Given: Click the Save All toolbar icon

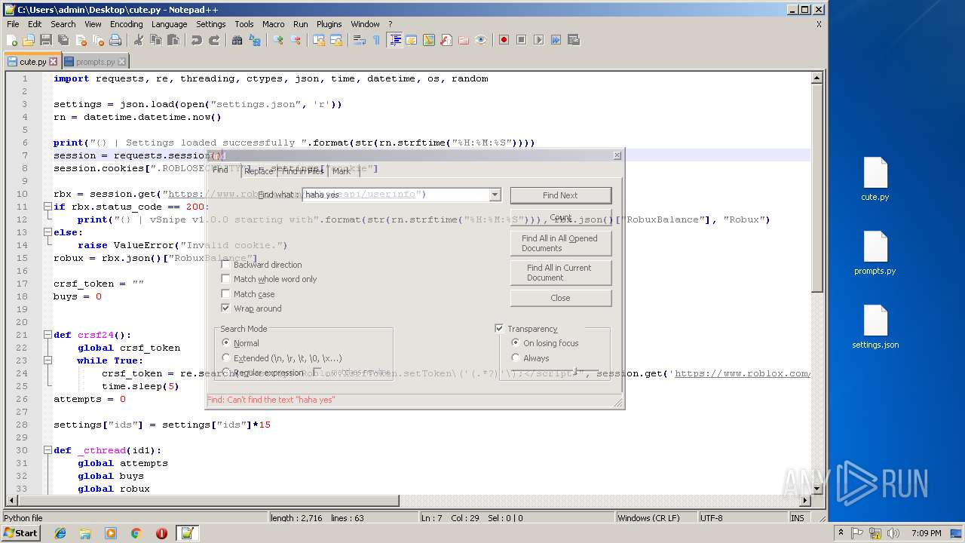Looking at the screenshot, I should coord(63,40).
